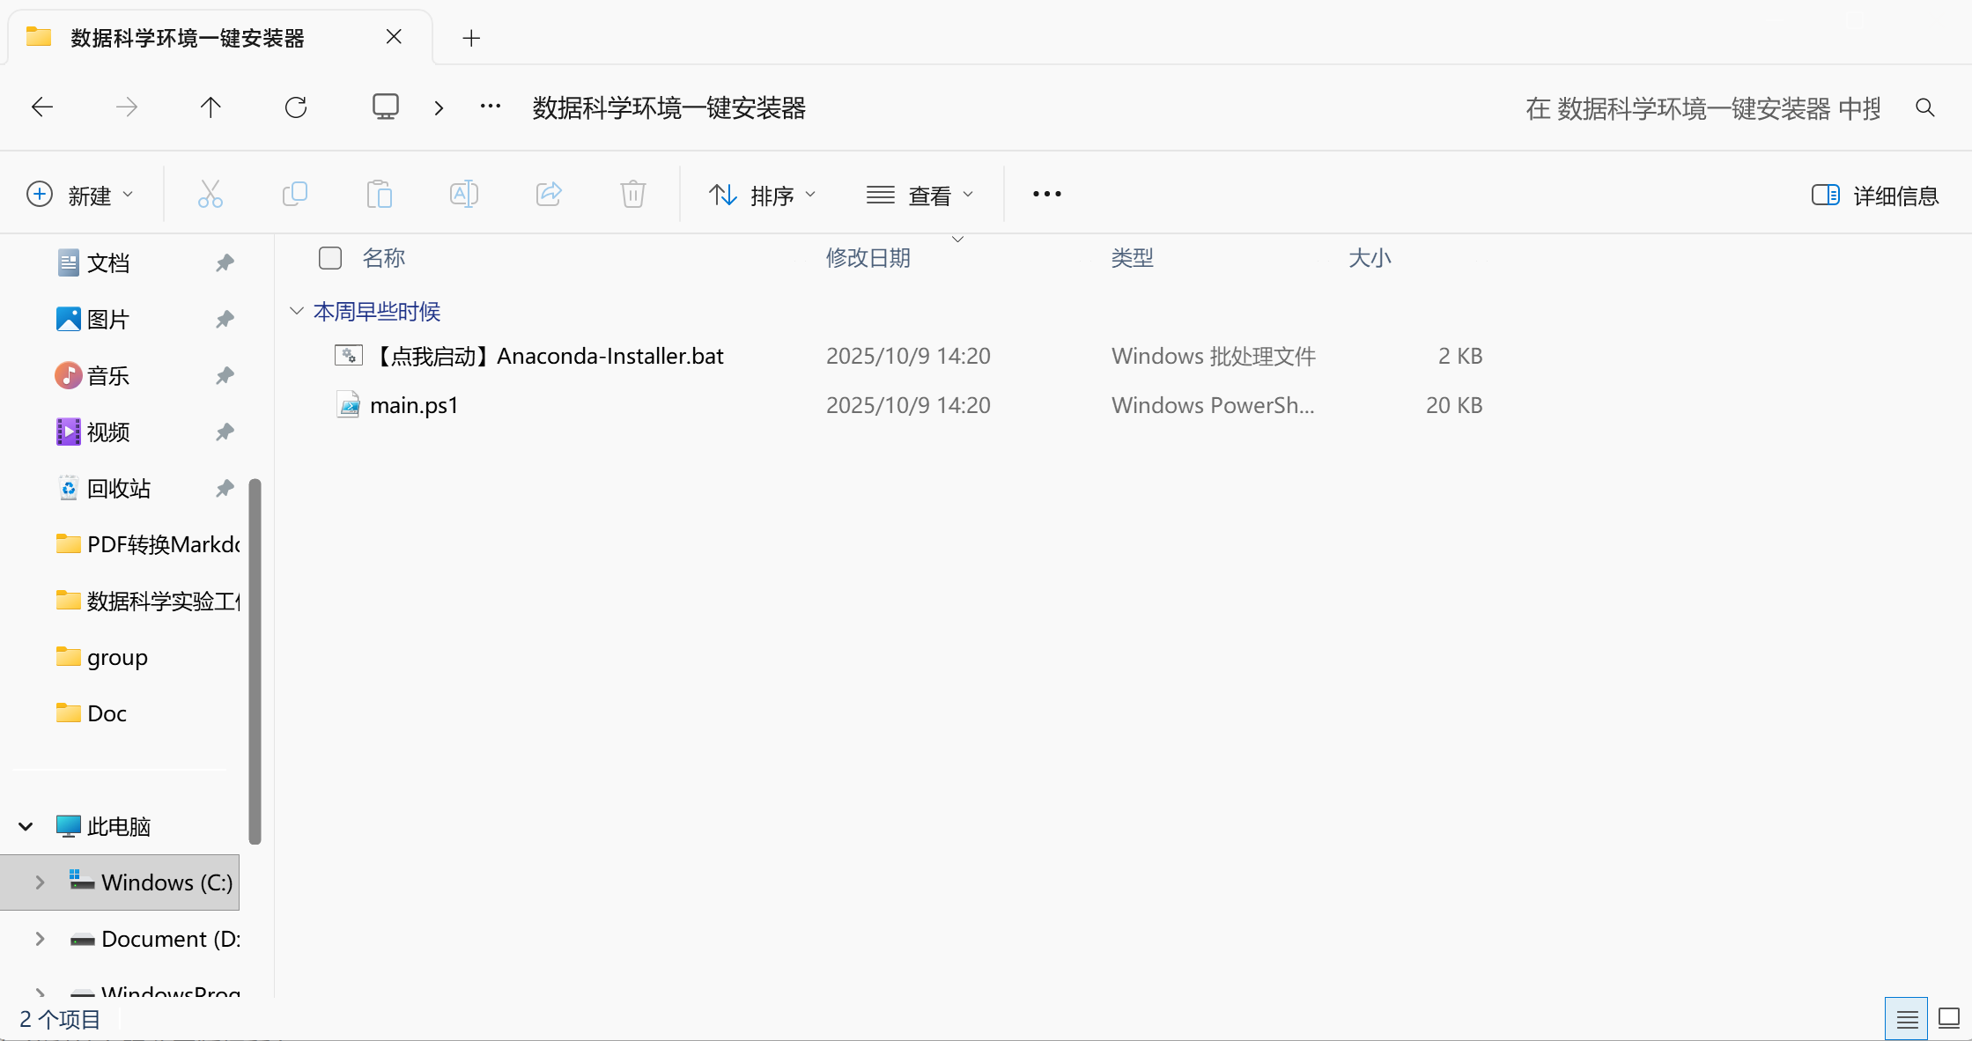Go up one folder level
This screenshot has width=1972, height=1041.
(x=210, y=107)
